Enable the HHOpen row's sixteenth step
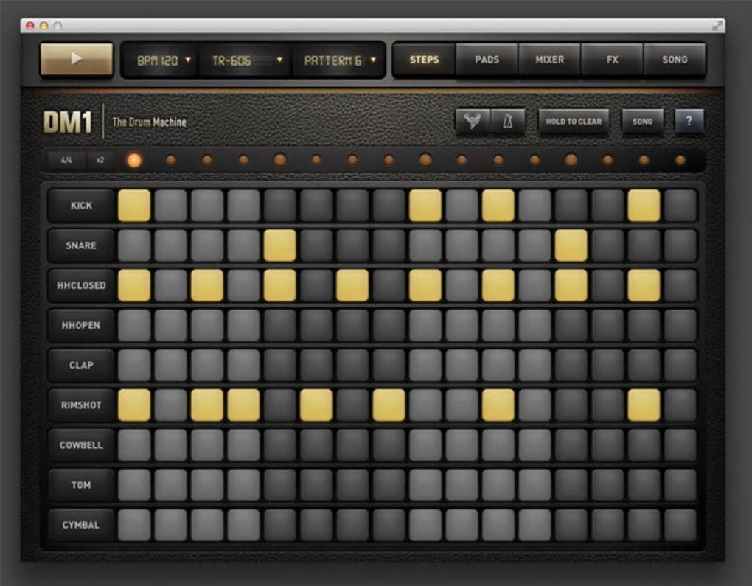Image resolution: width=752 pixels, height=586 pixels. coord(680,325)
